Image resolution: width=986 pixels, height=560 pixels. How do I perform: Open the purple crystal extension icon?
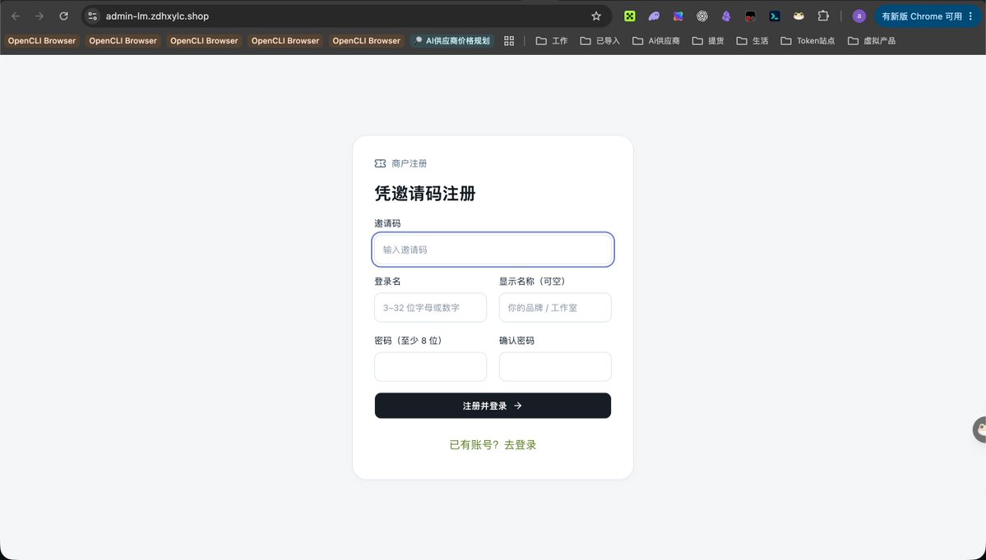coord(726,16)
